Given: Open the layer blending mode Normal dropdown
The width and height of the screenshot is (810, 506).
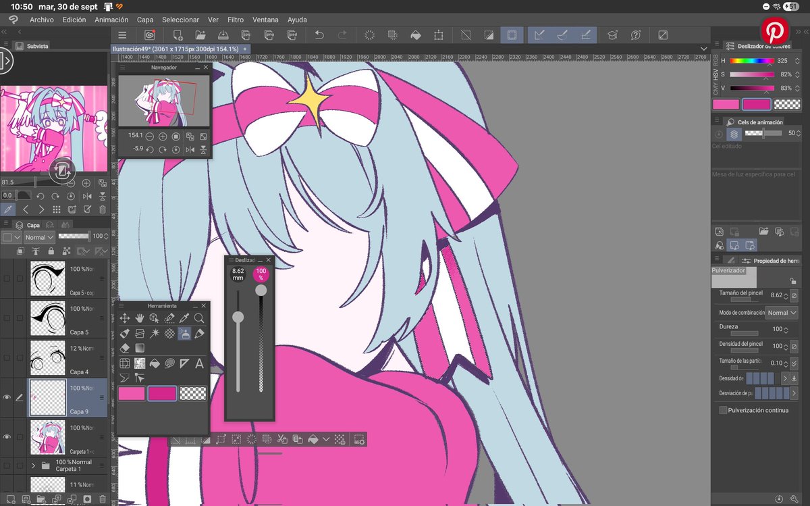Looking at the screenshot, I should [38, 237].
